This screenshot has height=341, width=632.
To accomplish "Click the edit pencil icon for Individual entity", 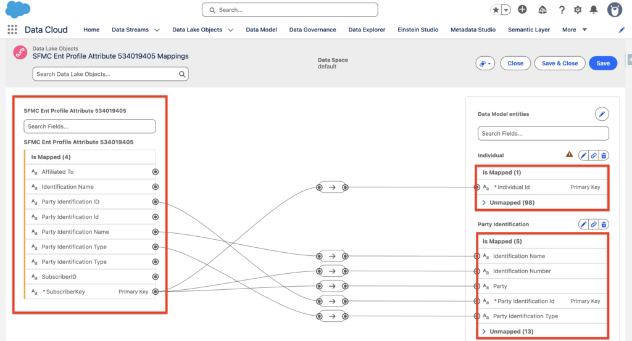I will (x=583, y=155).
